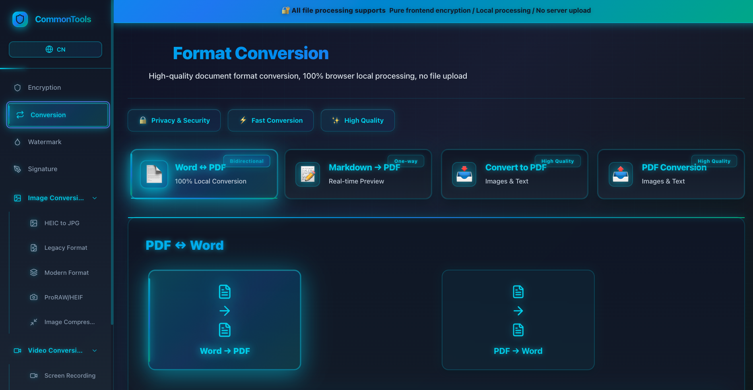Click the Watermark droplet icon
This screenshot has height=390, width=753.
tap(17, 142)
